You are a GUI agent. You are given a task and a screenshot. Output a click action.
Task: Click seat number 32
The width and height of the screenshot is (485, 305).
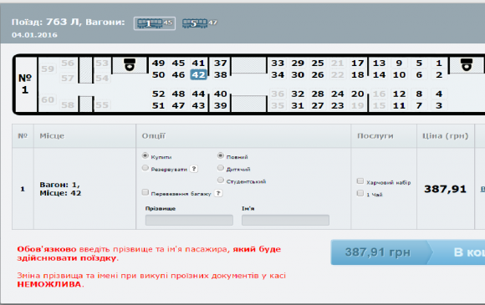coord(298,94)
